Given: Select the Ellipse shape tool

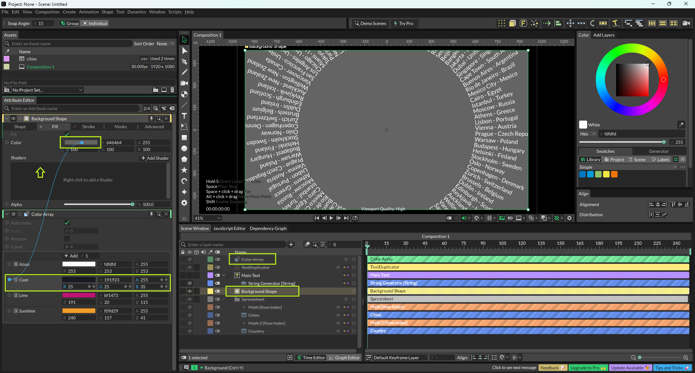Looking at the screenshot, I should click(184, 148).
